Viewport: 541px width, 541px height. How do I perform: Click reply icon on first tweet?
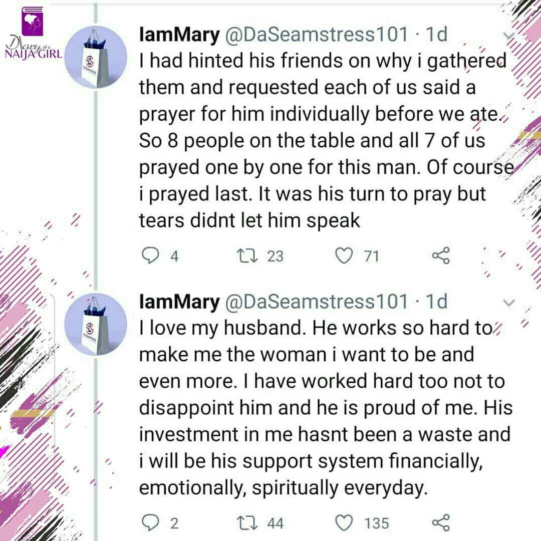(x=150, y=255)
